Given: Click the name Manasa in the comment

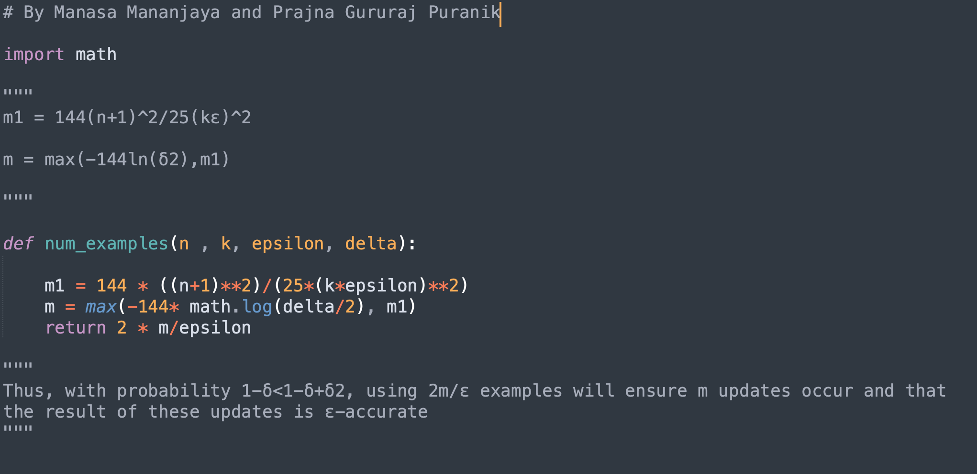Looking at the screenshot, I should [x=85, y=12].
